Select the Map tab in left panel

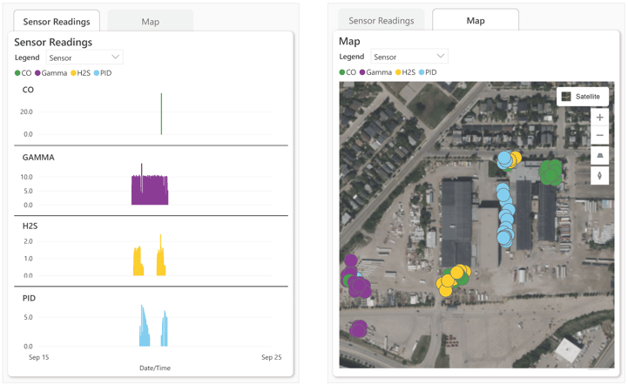pos(150,22)
